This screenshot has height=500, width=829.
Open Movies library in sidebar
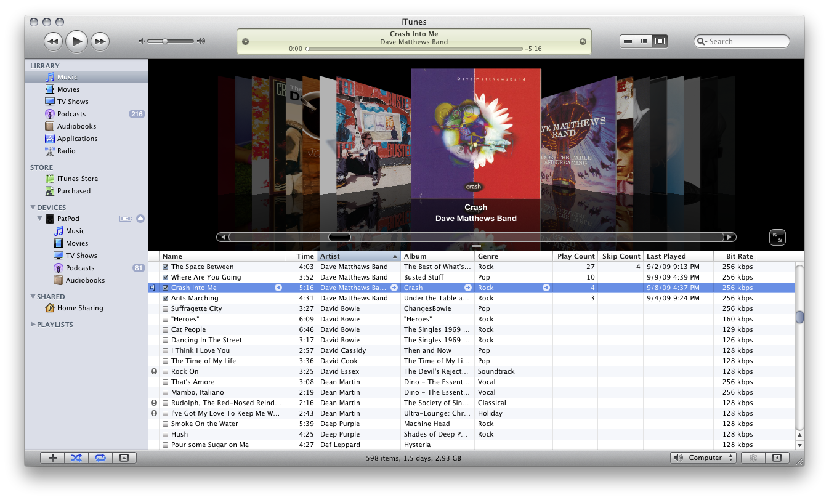coord(86,89)
